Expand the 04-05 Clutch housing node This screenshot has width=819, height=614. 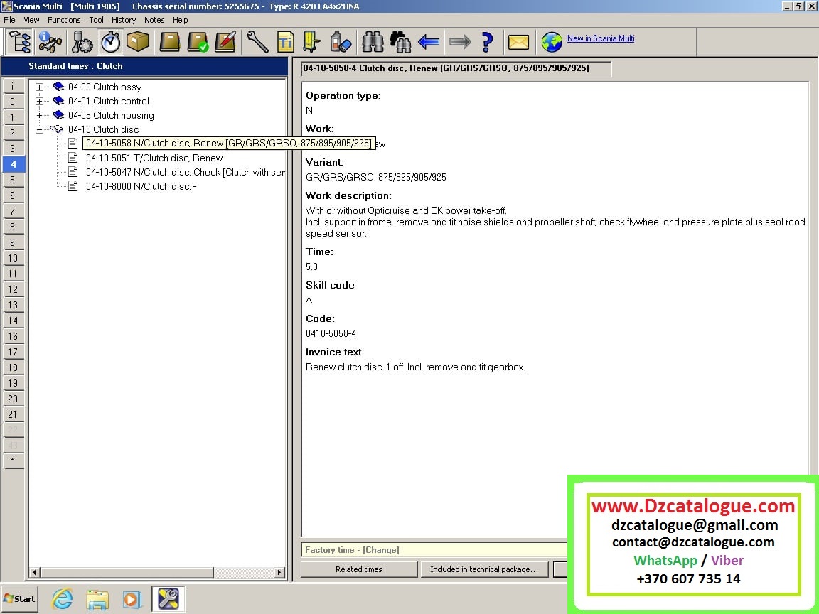[x=39, y=115]
